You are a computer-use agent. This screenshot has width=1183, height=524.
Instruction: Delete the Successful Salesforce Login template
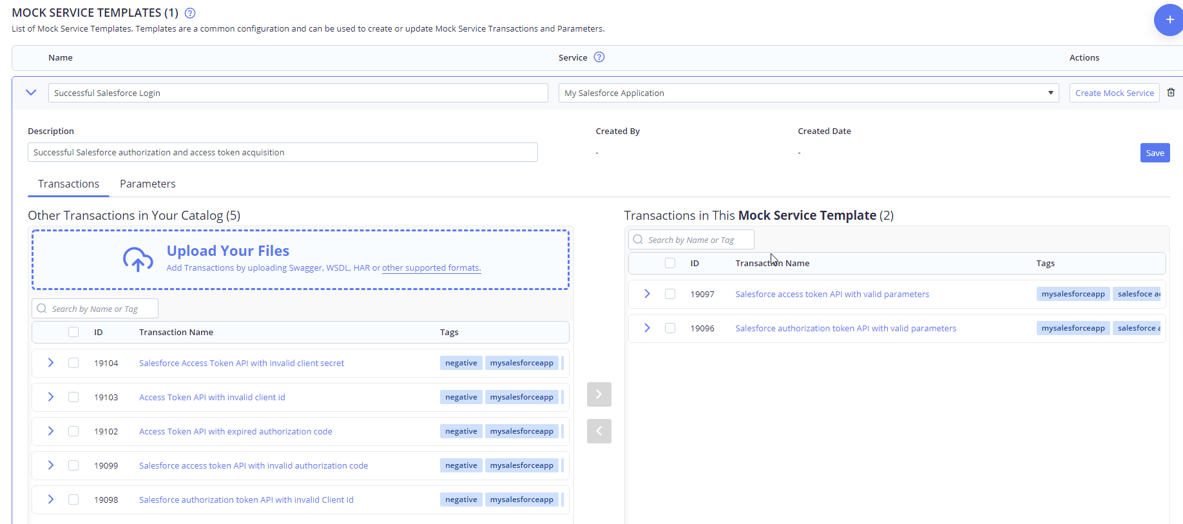point(1171,92)
